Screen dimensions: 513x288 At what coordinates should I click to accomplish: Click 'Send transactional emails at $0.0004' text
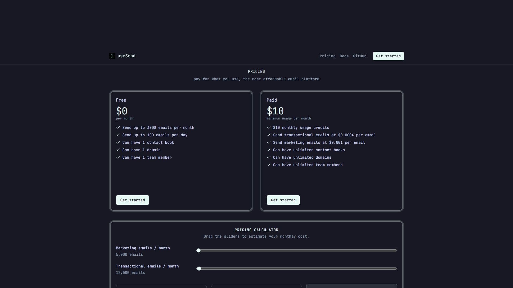pyautogui.click(x=325, y=135)
